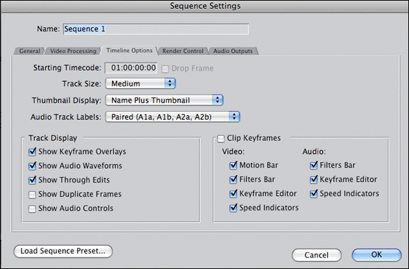Toggle Audio Keyframe Editor checkbox
The width and height of the screenshot is (409, 269).
(313, 180)
